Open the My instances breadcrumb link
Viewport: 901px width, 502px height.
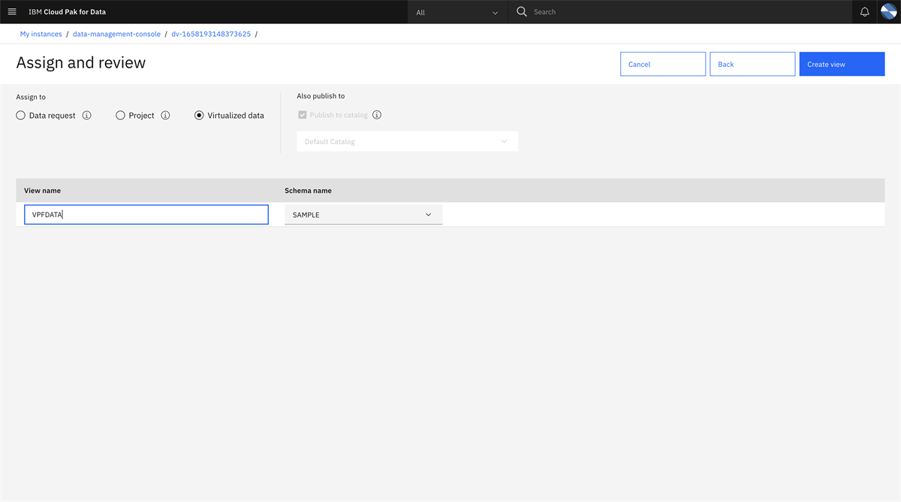41,34
